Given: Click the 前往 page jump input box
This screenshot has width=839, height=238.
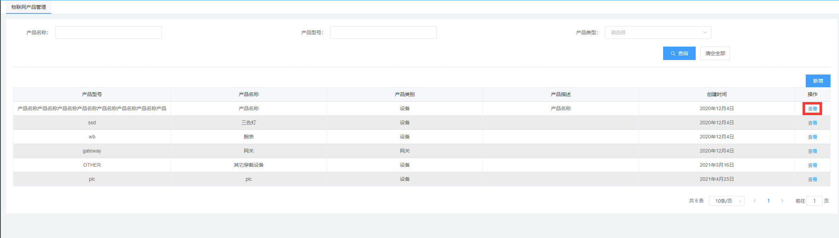Looking at the screenshot, I should 814,201.
